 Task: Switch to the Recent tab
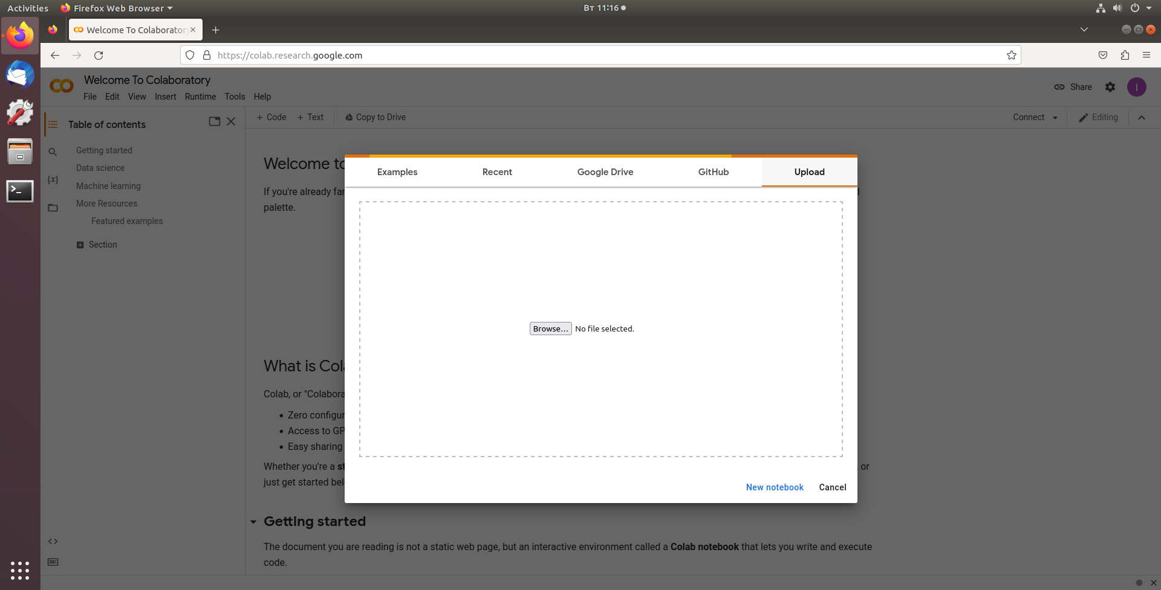[x=497, y=172]
